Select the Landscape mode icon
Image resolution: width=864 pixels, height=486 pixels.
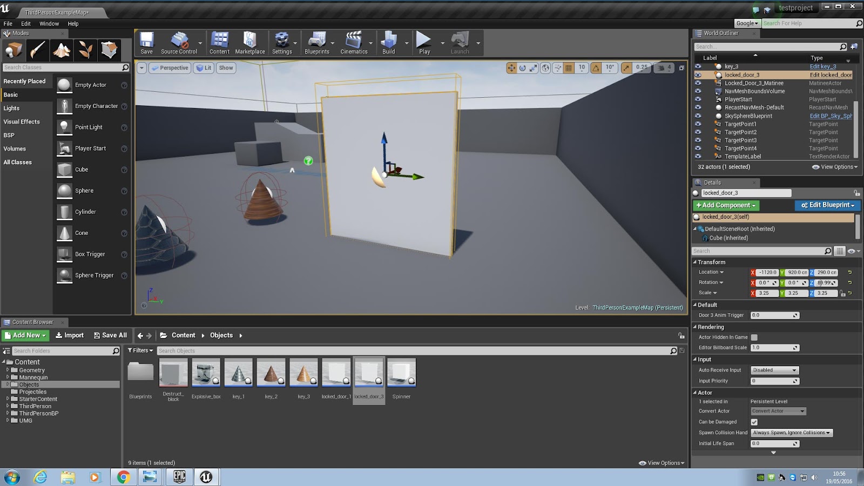tap(61, 50)
